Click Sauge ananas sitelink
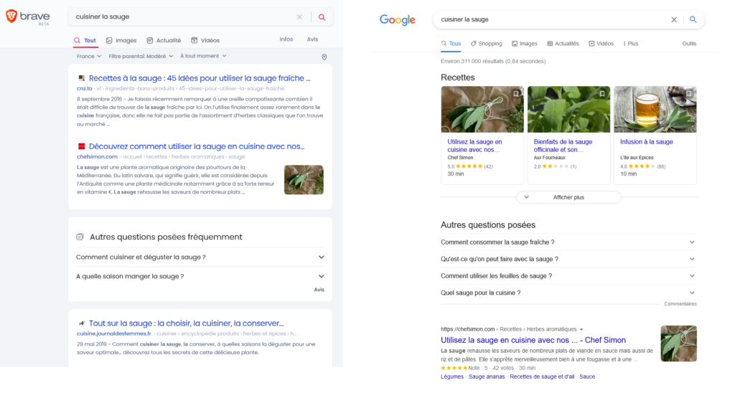The width and height of the screenshot is (735, 393). pos(487,377)
